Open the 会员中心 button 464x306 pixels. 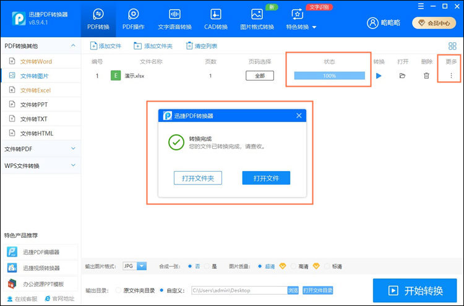[x=434, y=23]
